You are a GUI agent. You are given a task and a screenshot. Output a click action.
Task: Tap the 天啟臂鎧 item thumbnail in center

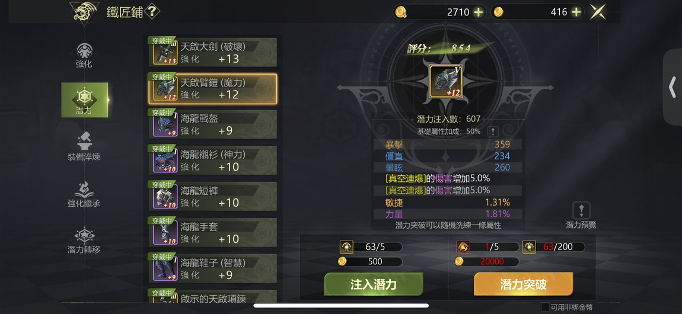click(446, 81)
